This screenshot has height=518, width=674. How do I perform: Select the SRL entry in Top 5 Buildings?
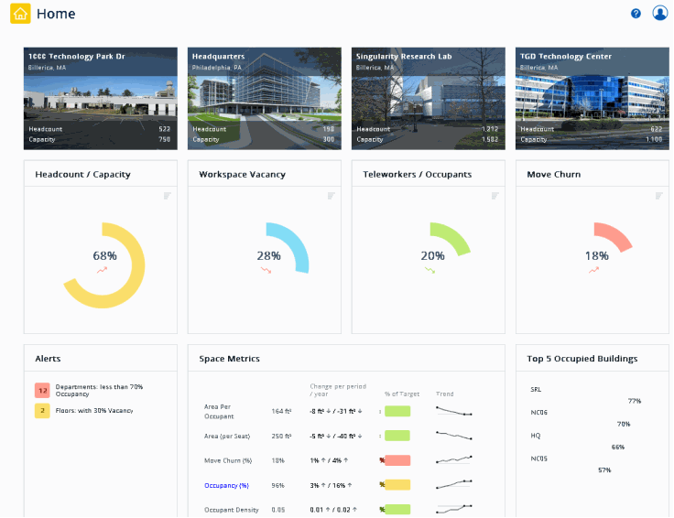[x=536, y=389]
